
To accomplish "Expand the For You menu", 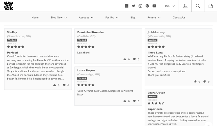I will (x=112, y=18).
